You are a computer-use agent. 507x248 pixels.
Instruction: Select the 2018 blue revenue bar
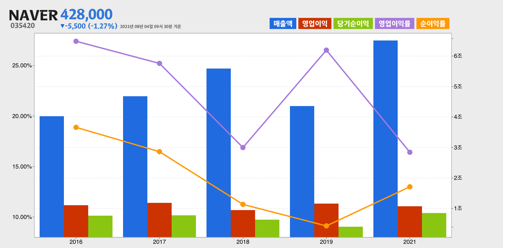pyautogui.click(x=219, y=153)
